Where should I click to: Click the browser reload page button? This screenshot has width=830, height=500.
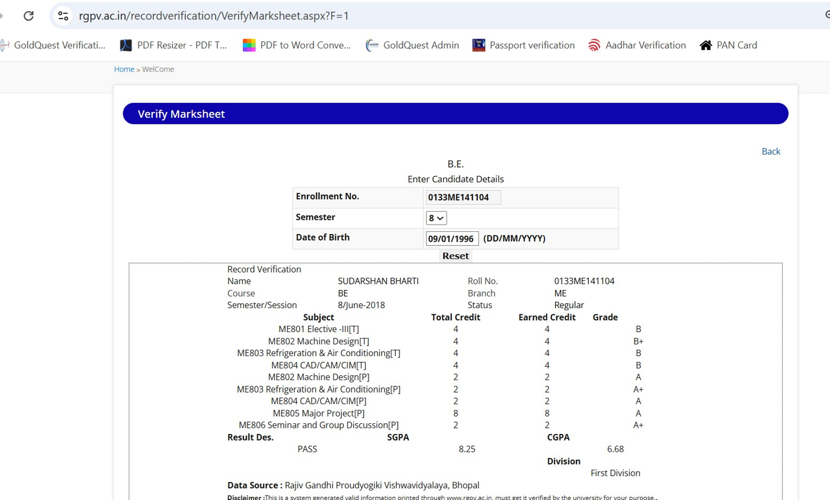tap(29, 16)
